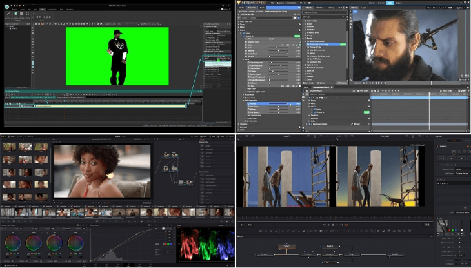Viewport: 471px width, 268px height.
Task: Click the Redo icon in HitFilm top bar
Action: click(x=305, y=3)
